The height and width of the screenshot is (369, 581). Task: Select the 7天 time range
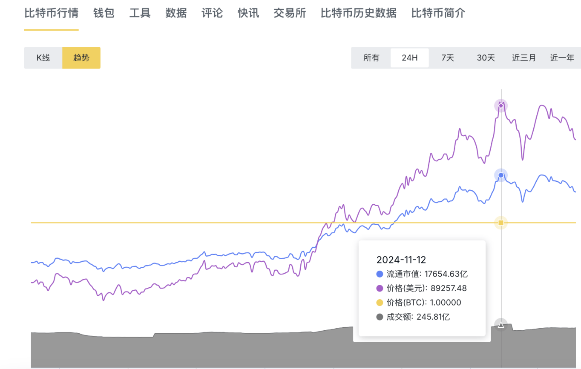click(448, 58)
